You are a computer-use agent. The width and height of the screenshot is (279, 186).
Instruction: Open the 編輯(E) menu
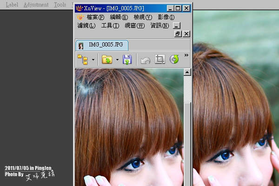tap(119, 17)
